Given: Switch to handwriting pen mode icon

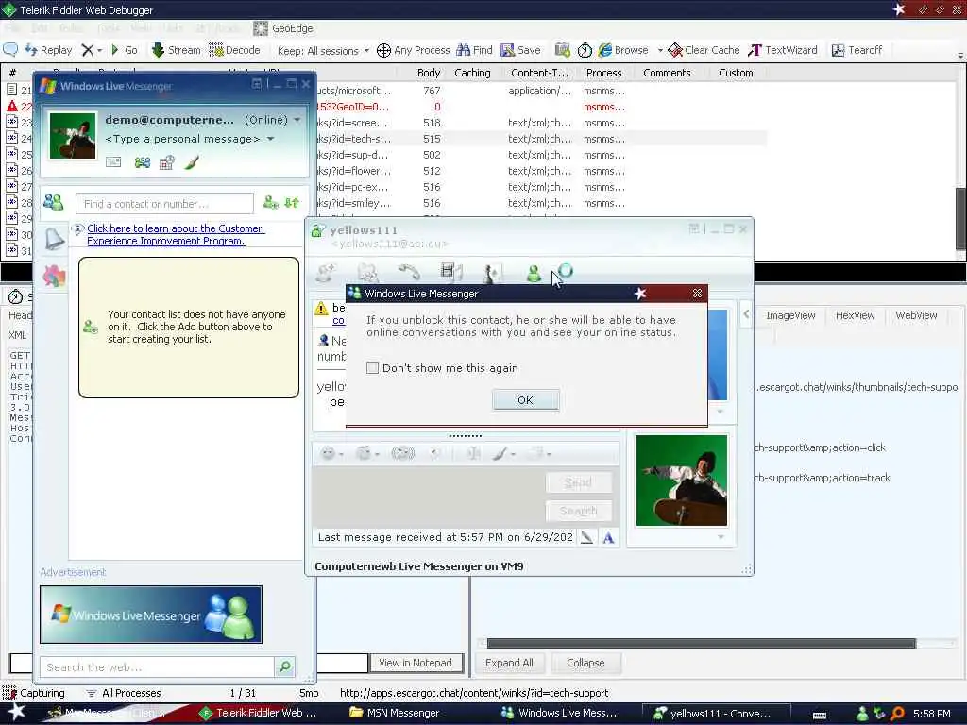Looking at the screenshot, I should coord(586,537).
